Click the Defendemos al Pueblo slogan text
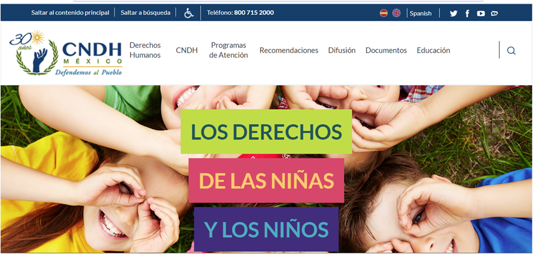This screenshot has width=533, height=254. coord(88,72)
